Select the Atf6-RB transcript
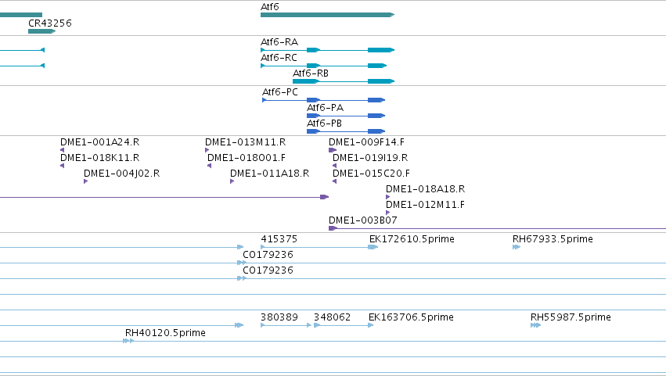666x376 pixels. point(344,81)
